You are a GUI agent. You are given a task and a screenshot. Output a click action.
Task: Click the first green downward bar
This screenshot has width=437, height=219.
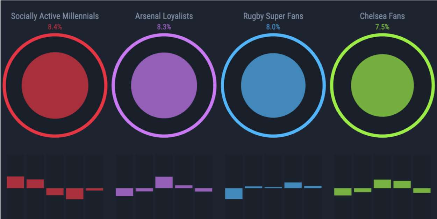[343, 192]
